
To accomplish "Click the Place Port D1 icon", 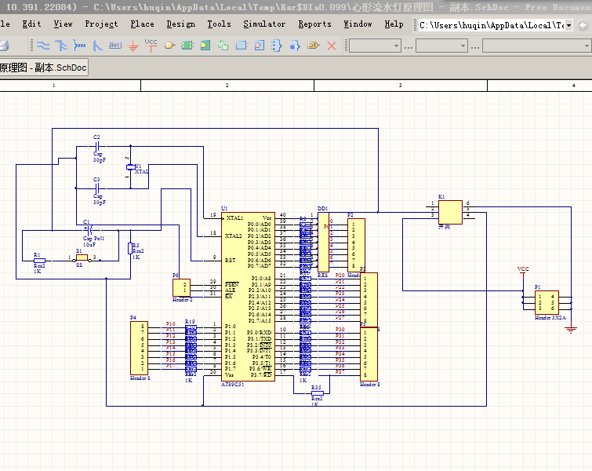I will (x=314, y=46).
